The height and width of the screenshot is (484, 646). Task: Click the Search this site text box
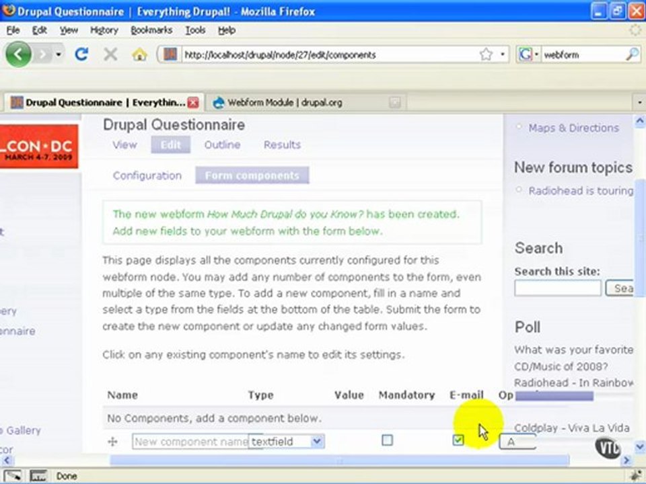[557, 288]
